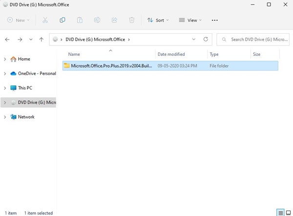Click the Share icon in toolbar
The image size is (293, 216).
(114, 20)
